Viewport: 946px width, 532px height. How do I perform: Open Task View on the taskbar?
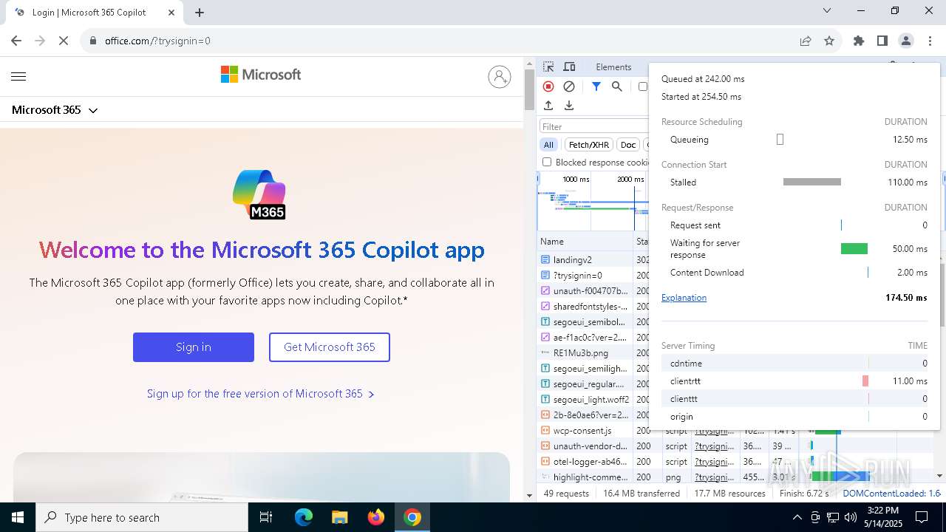point(266,517)
